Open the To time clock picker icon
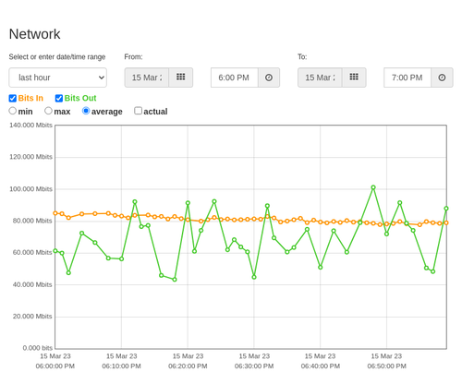 pos(442,78)
